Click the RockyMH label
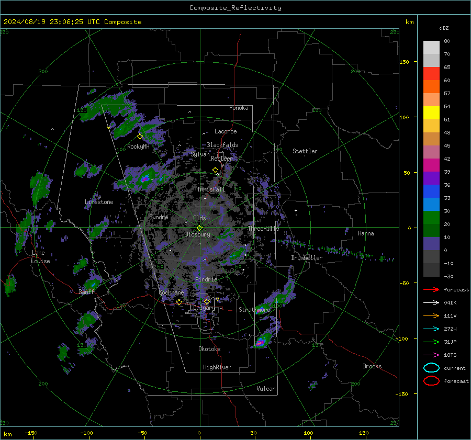 point(138,146)
